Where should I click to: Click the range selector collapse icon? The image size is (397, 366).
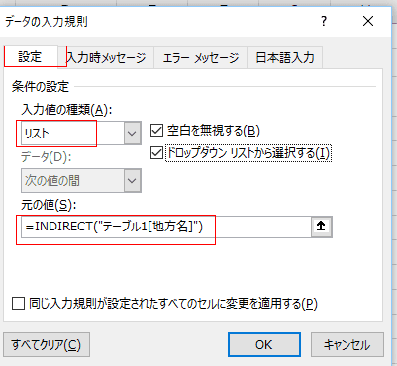pyautogui.click(x=321, y=227)
